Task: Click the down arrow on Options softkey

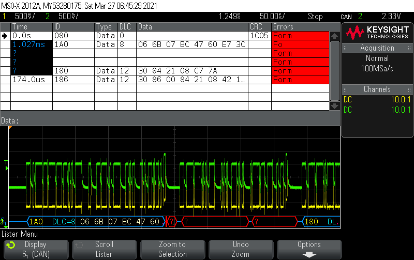Action: 308,254
